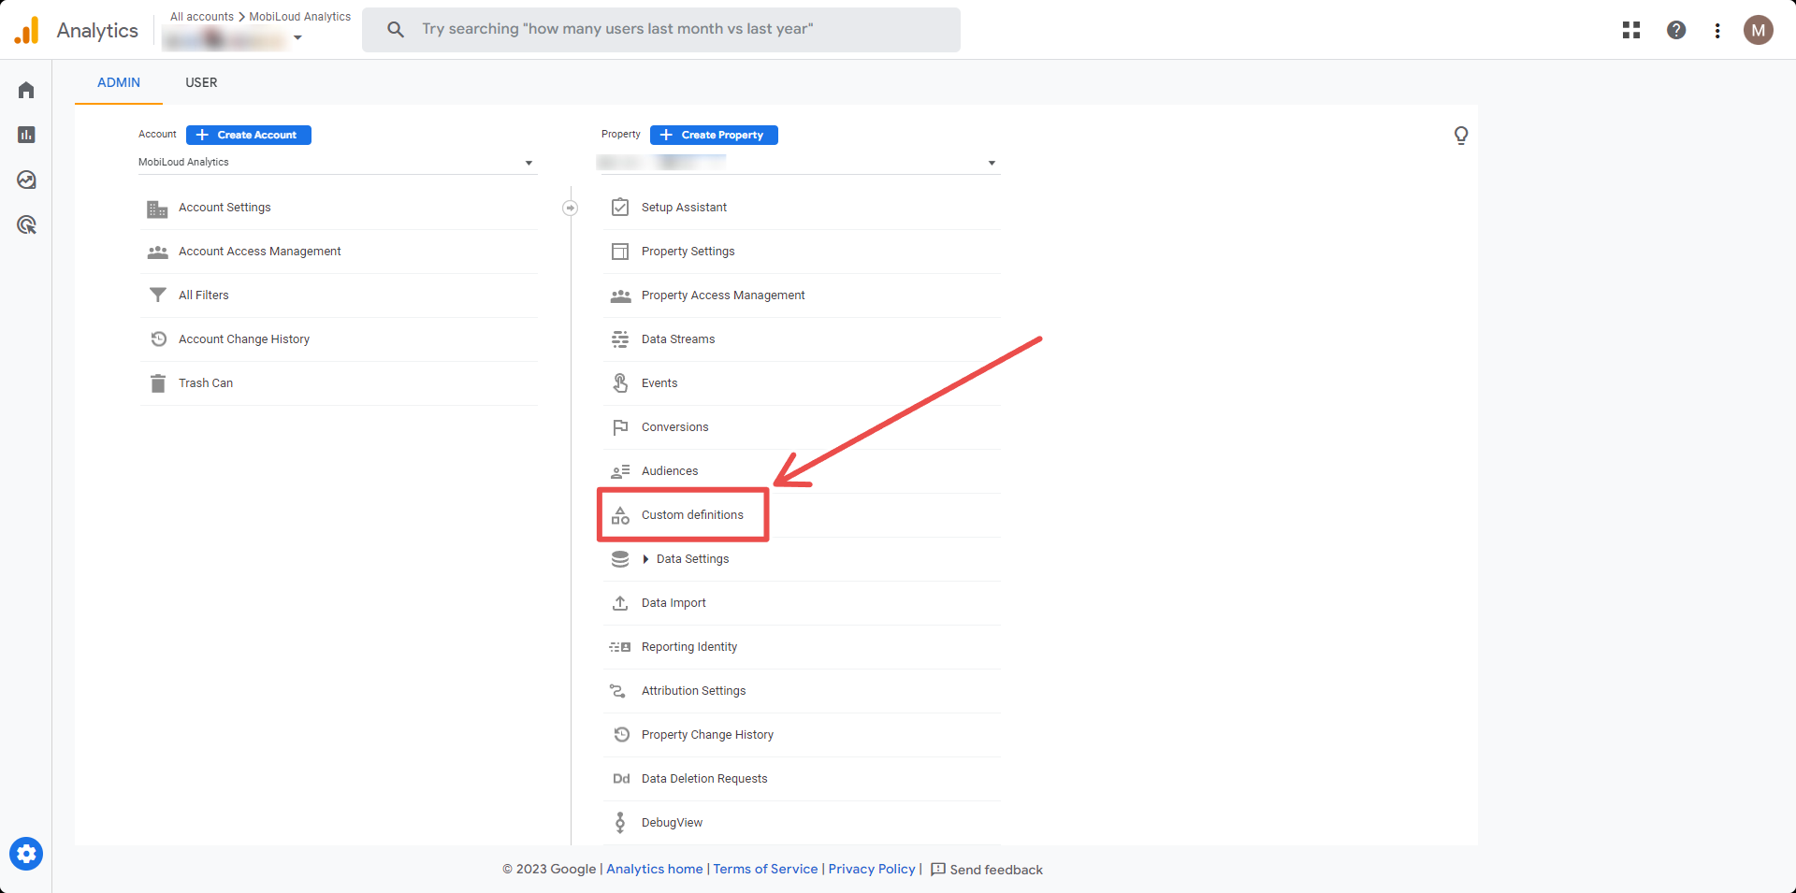
Task: Click the Conversions flag icon
Action: 620,427
